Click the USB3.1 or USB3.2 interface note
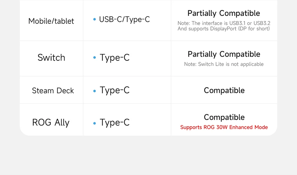Screen dimensions: 297x175 pyautogui.click(x=224, y=23)
